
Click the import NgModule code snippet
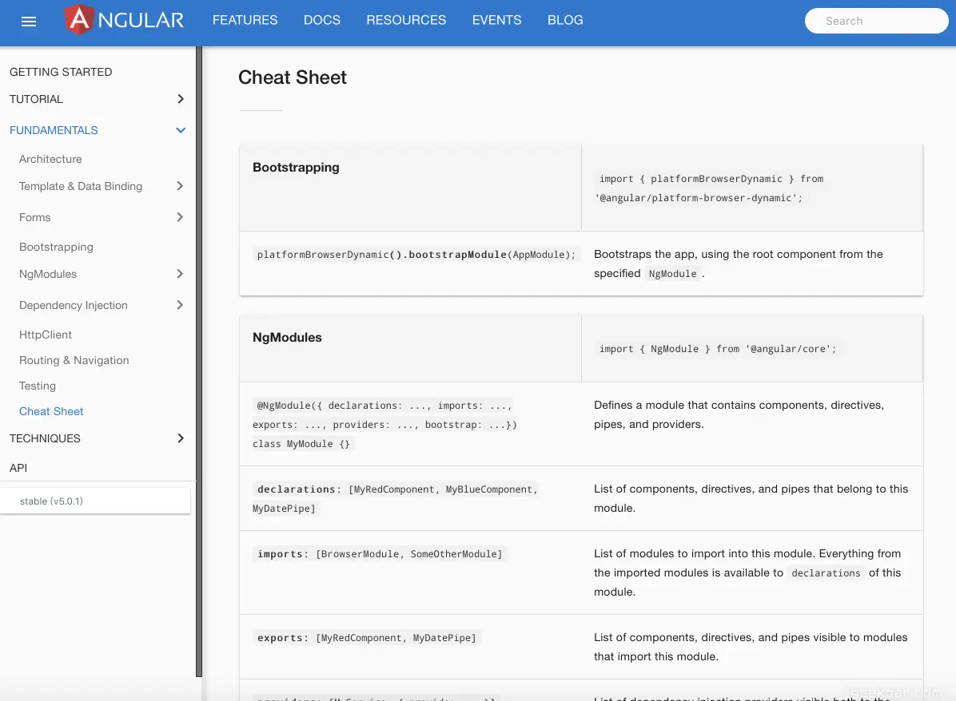tap(718, 349)
